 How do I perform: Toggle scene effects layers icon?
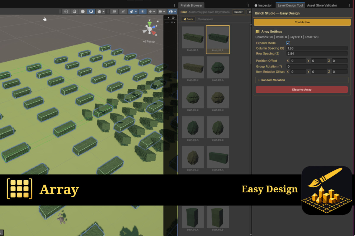click(132, 12)
